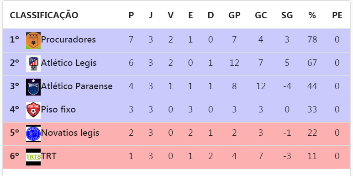Click the P points column header

coord(131,16)
